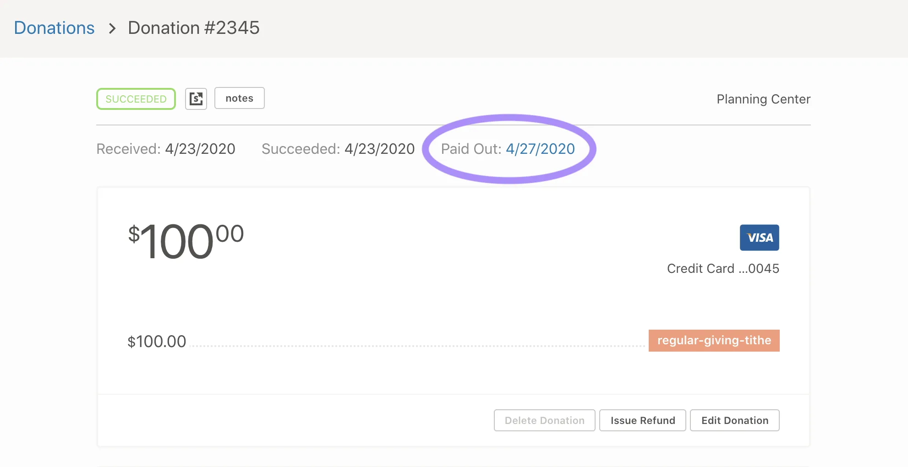Open the notes panel
This screenshot has width=908, height=467.
tap(239, 98)
